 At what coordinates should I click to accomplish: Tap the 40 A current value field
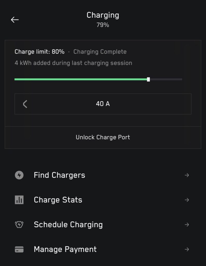tap(103, 104)
